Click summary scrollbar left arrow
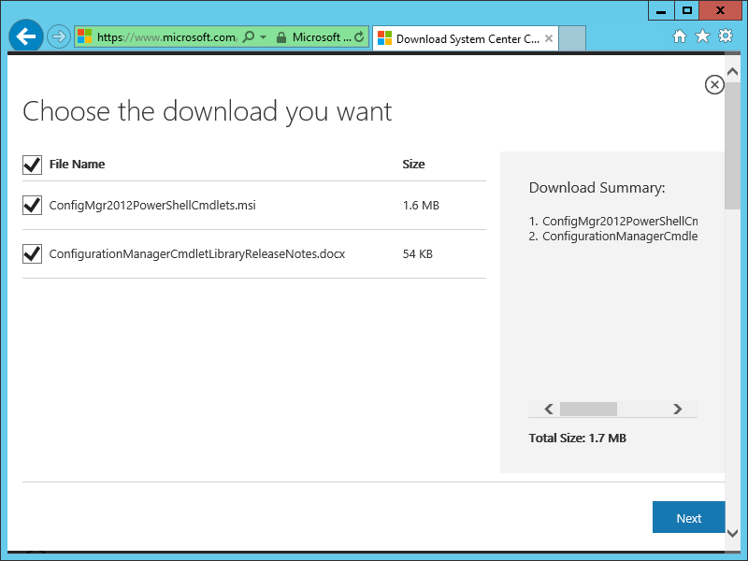Screen dimensions: 748x561 [x=549, y=409]
